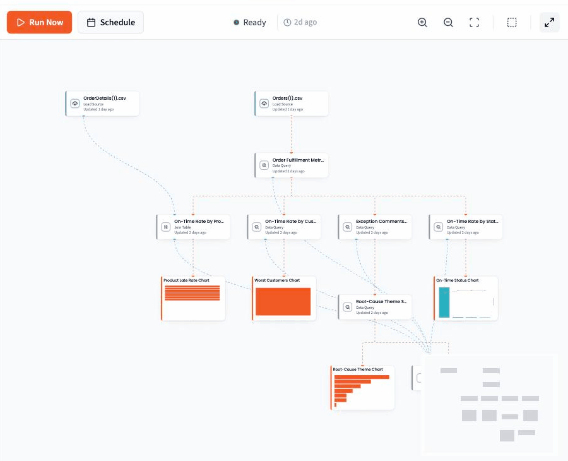Image resolution: width=568 pixels, height=461 pixels.
Task: Open the Root-Cause Theme Chart thumbnail
Action: [362, 387]
